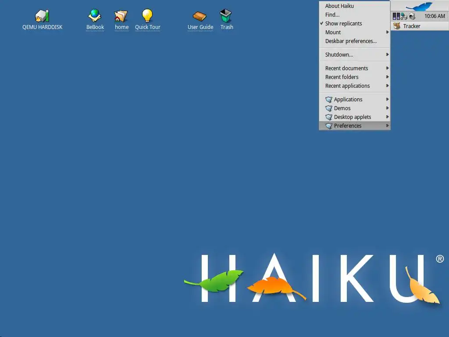Click the dotted Deskbar drag handle
Screen dimensions: 449x337
pos(447,16)
